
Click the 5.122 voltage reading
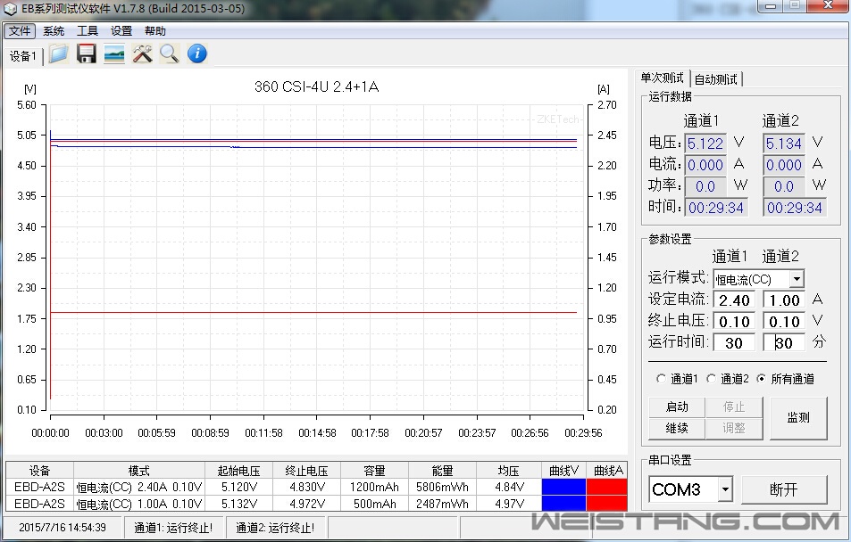coord(705,144)
